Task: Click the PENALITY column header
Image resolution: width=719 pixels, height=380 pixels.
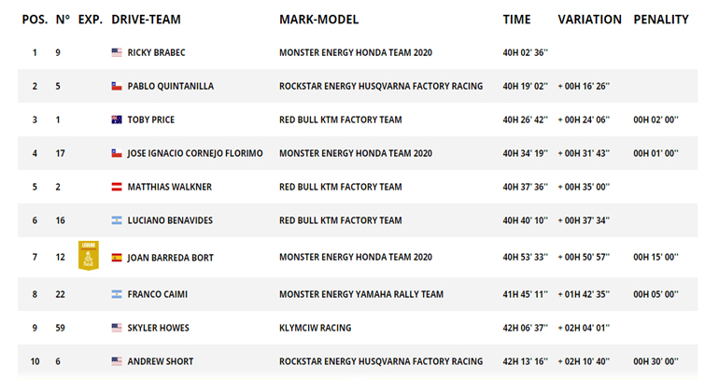Action: tap(661, 20)
